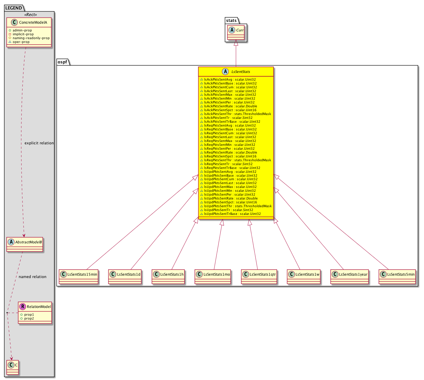
Task: Click the LsSentStats1h class name
Action: pos(172,274)
